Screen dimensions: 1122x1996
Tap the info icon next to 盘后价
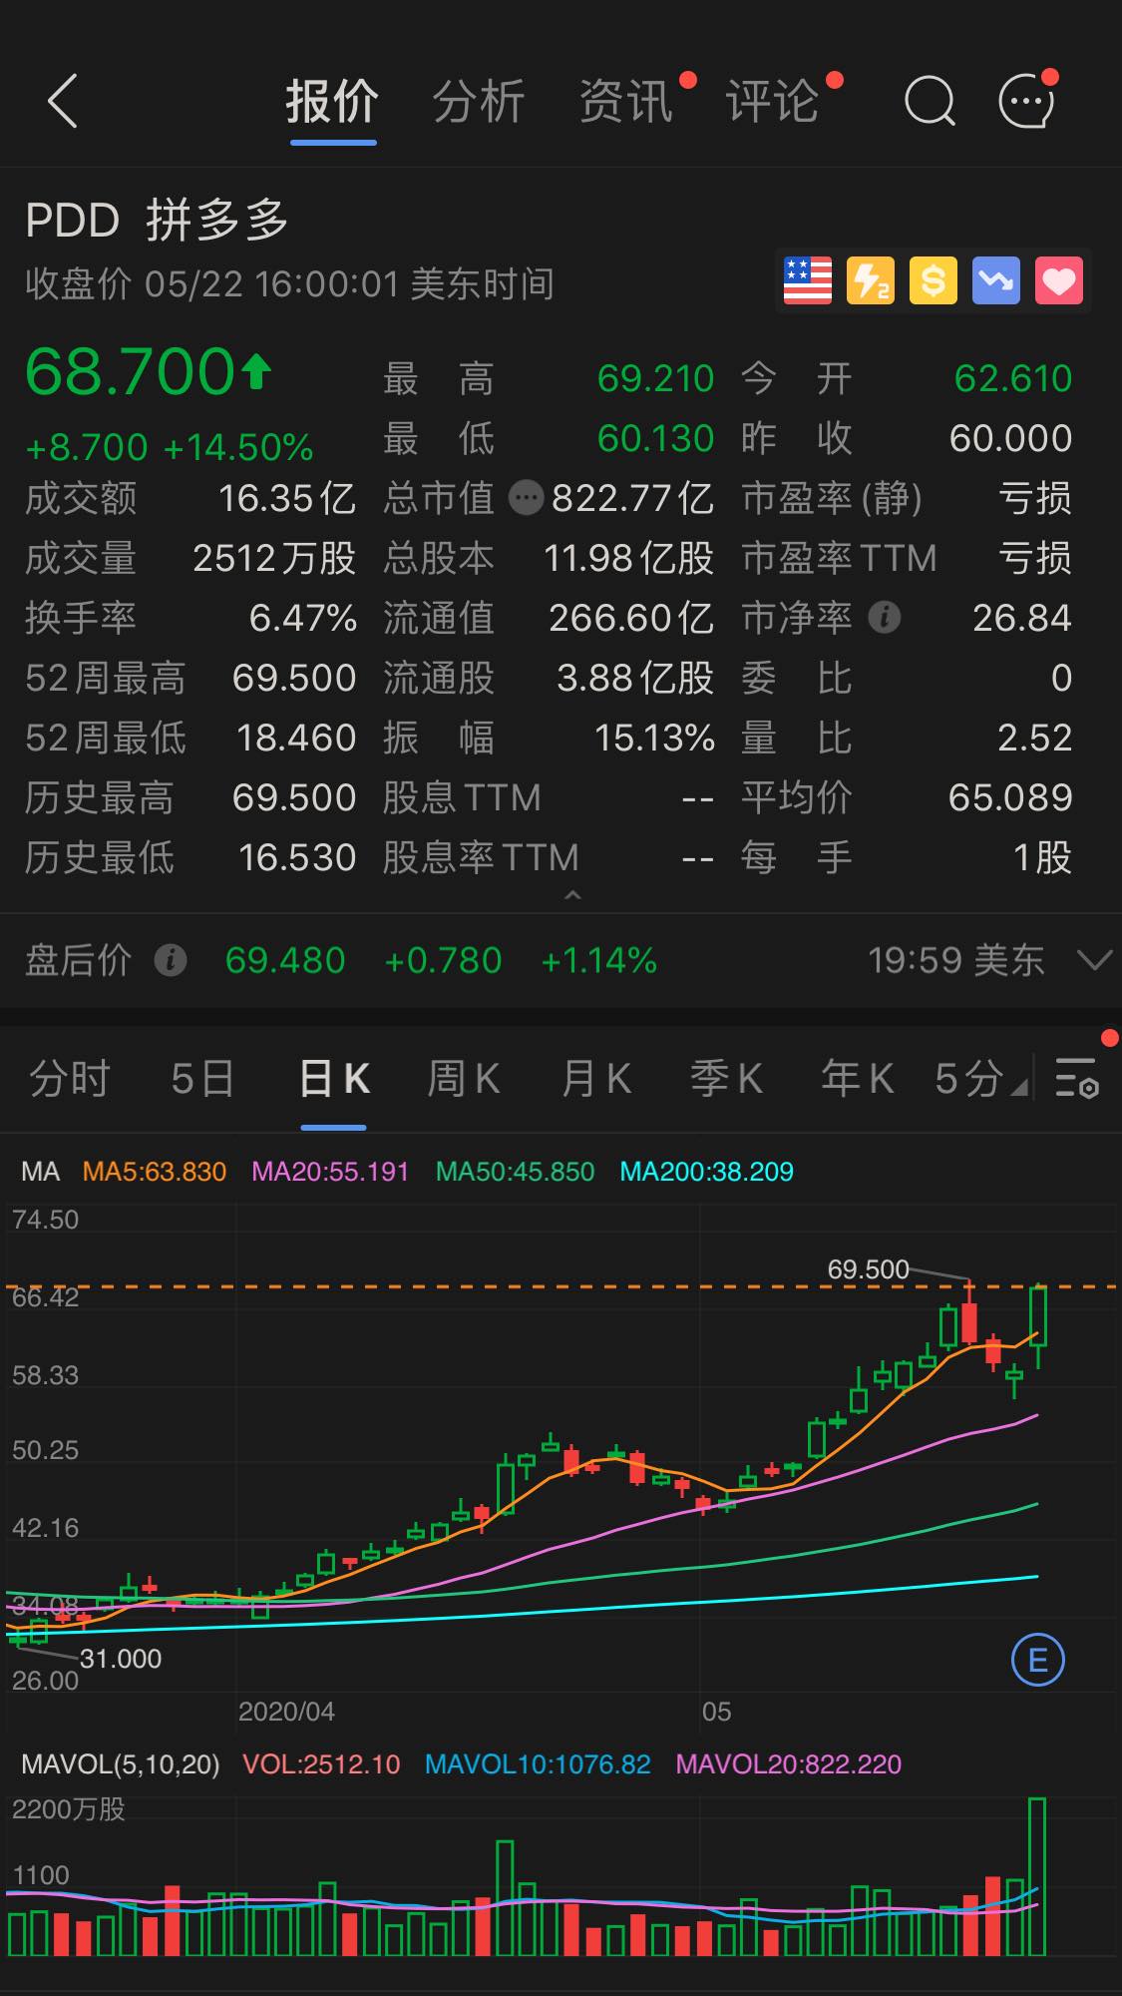click(x=171, y=960)
